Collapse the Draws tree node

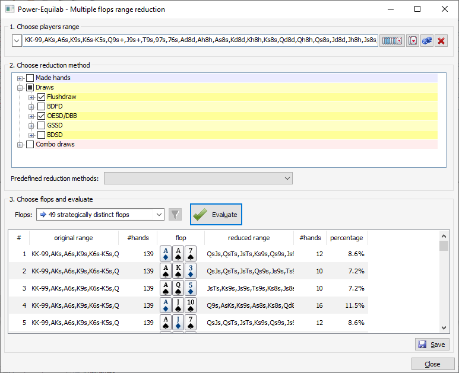tap(20, 88)
